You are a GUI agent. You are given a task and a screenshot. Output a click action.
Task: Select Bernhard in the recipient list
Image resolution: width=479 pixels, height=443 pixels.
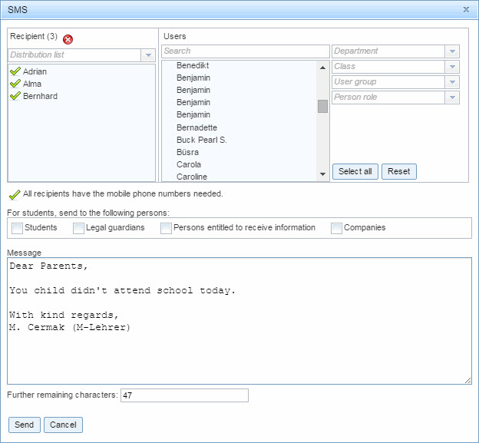coord(41,96)
